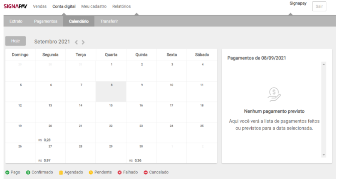The image size is (338, 181).
Task: Click the SignaPay logo
Action: tap(15, 6)
